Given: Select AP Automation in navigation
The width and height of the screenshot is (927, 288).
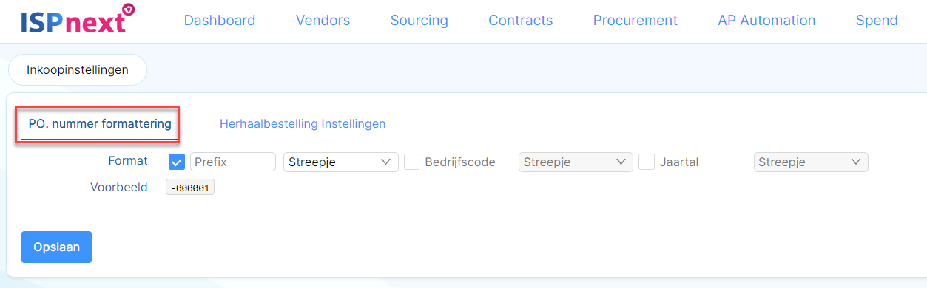Looking at the screenshot, I should click(766, 21).
